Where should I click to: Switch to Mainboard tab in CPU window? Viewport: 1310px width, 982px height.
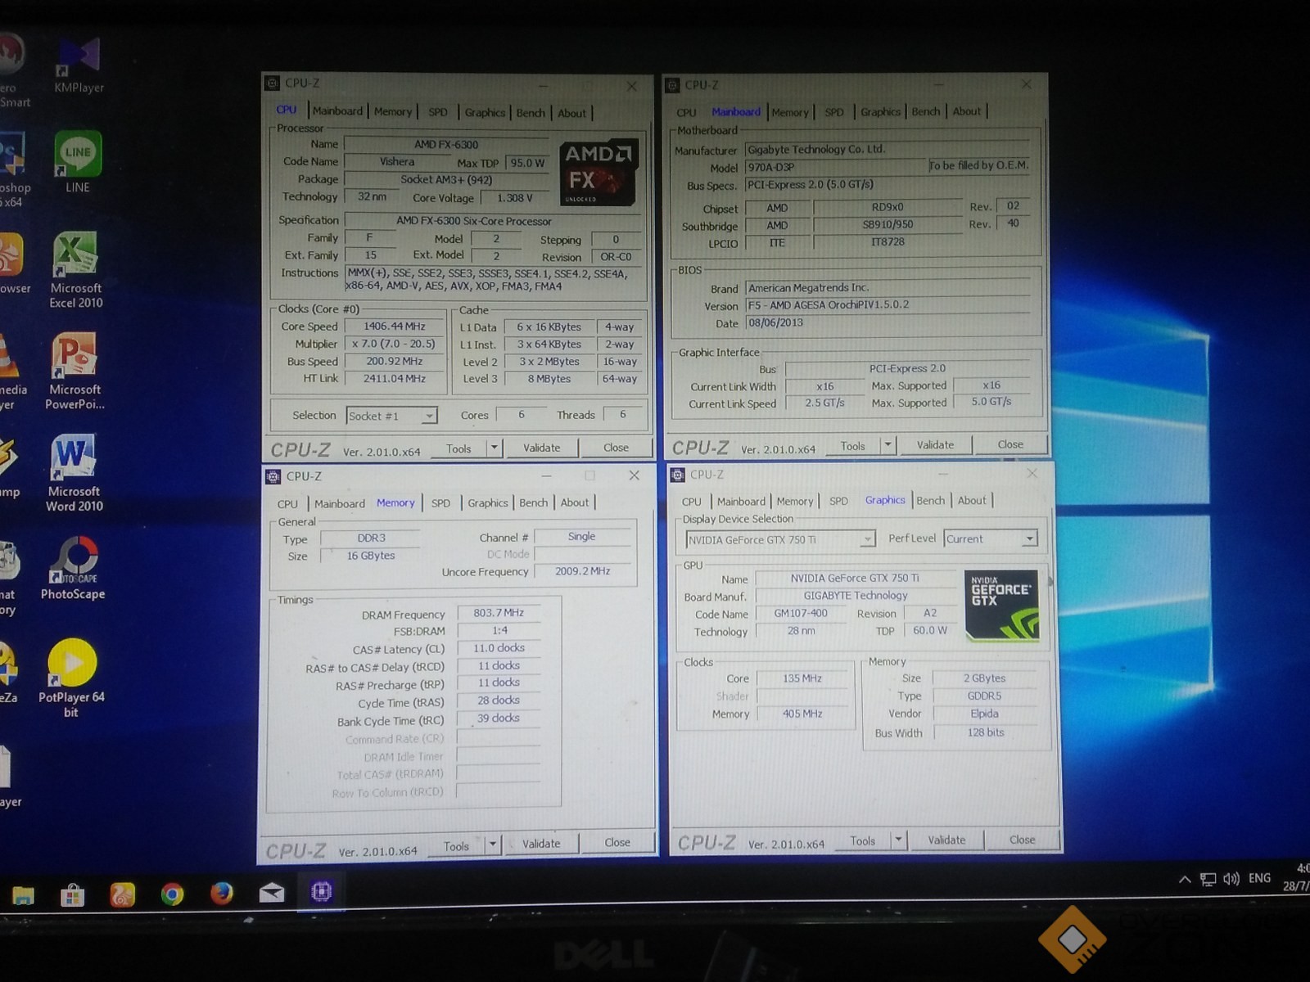click(x=337, y=111)
